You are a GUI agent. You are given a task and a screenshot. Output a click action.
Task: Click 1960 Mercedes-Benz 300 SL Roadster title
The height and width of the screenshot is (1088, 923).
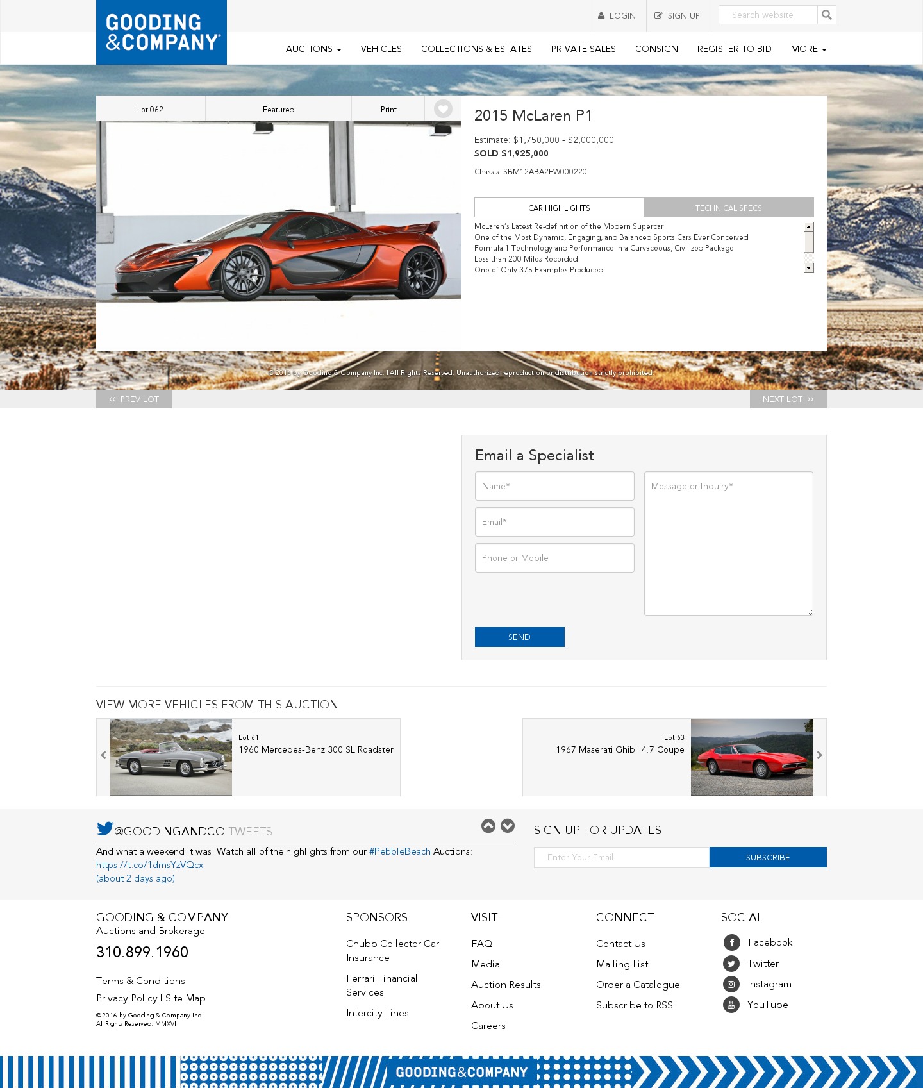316,749
